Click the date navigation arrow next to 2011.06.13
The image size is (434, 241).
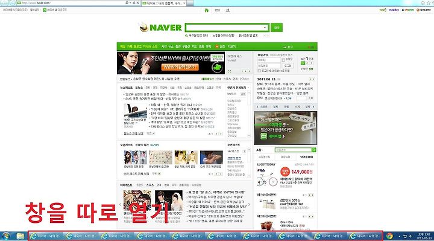[312, 79]
